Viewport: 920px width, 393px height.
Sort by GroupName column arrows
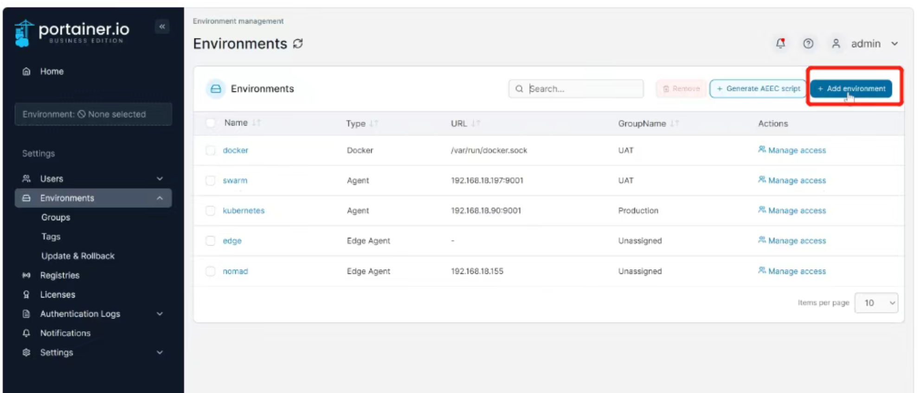675,124
